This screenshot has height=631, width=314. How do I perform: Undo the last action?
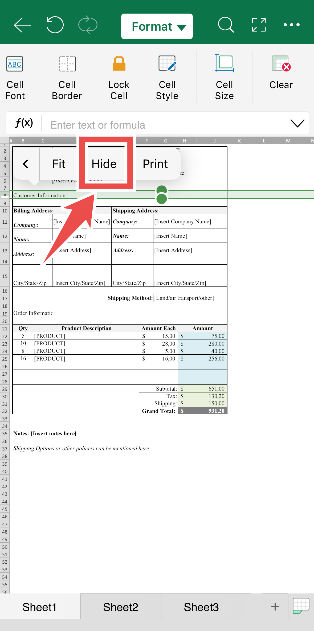[x=55, y=25]
